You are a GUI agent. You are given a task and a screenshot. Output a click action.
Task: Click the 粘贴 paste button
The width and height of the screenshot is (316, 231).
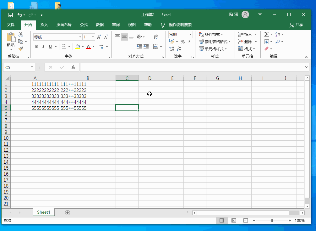click(x=11, y=40)
